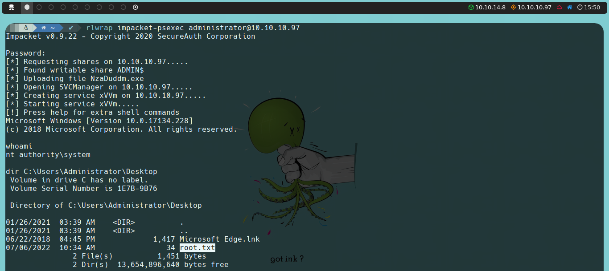The height and width of the screenshot is (271, 609).
Task: Click the clock icon beside 15:50
Action: [580, 7]
